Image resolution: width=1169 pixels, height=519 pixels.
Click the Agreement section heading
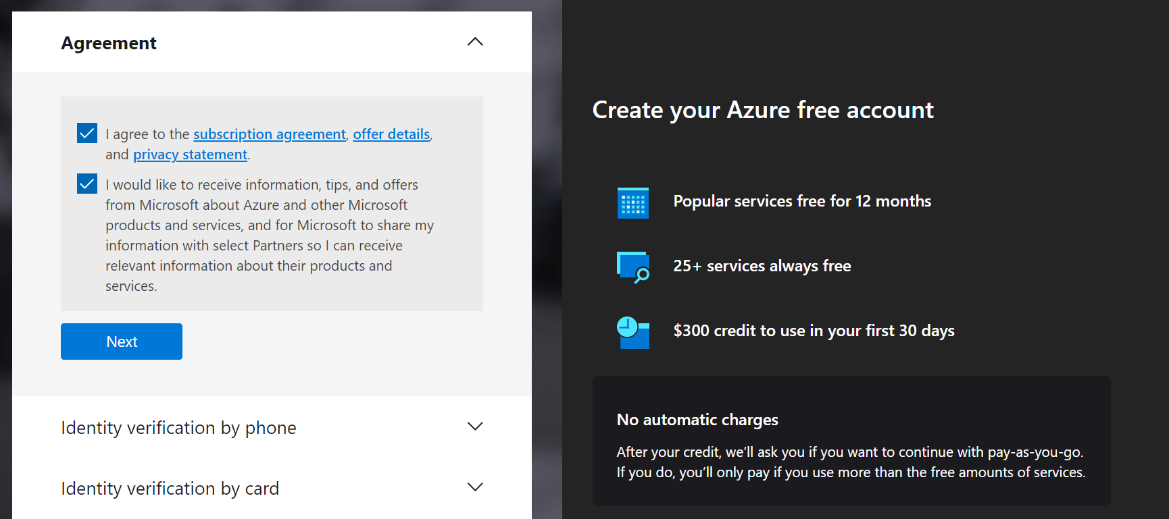109,43
